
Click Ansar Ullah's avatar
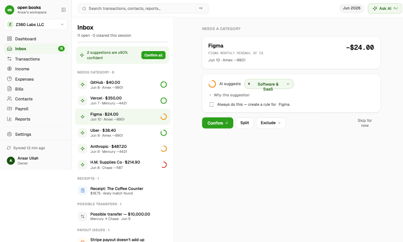(x=11, y=160)
